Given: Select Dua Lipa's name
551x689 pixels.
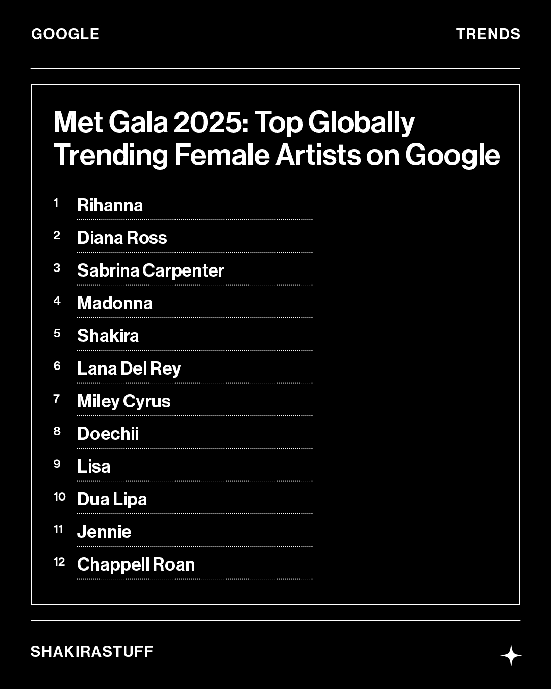Looking at the screenshot, I should 112,499.
